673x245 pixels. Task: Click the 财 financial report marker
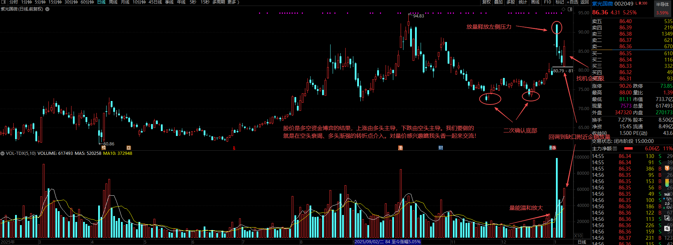(x=441, y=148)
